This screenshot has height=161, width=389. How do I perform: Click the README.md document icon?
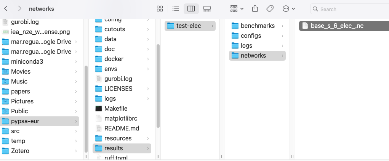pyautogui.click(x=99, y=129)
